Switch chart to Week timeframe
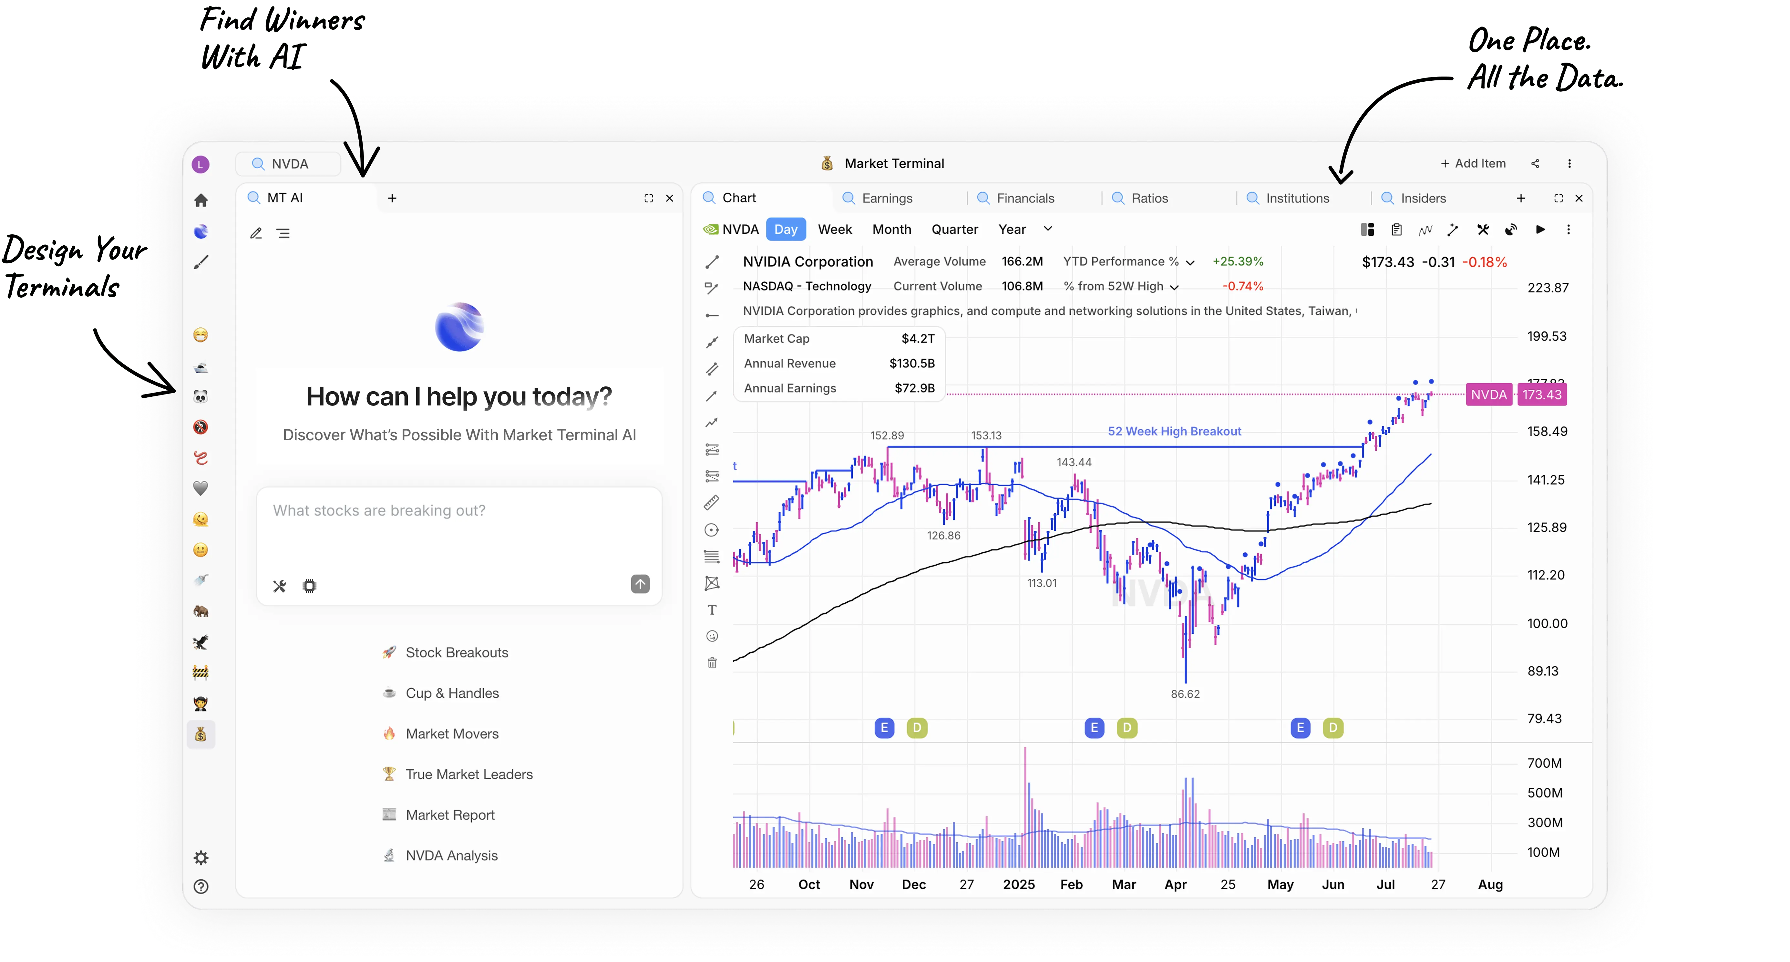This screenshot has height=962, width=1790. pyautogui.click(x=835, y=229)
